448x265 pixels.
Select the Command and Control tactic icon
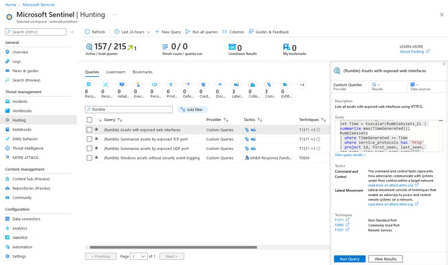pos(269,84)
